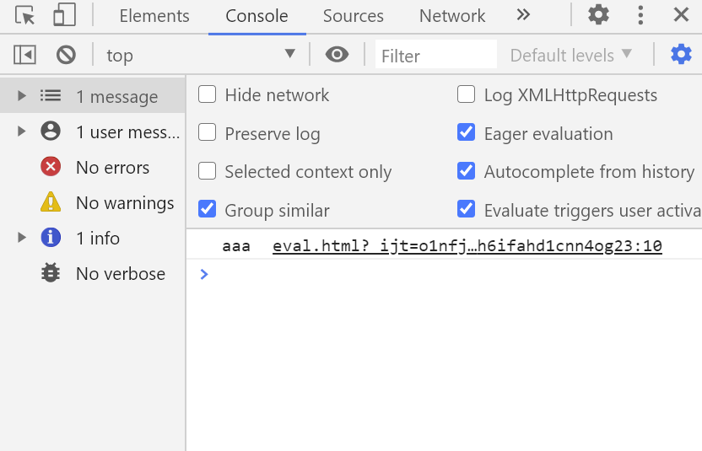Check Selected context only option
702x451 pixels.
207,171
